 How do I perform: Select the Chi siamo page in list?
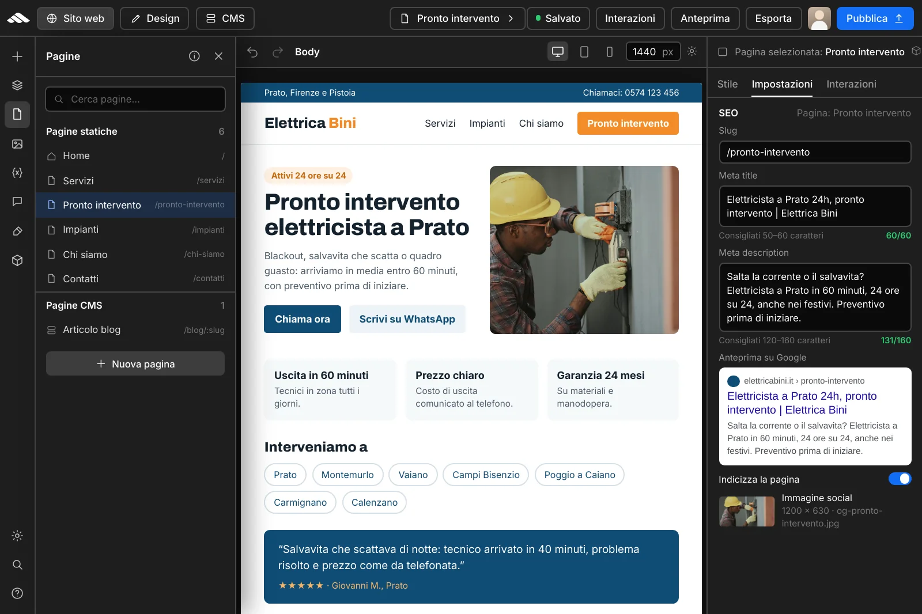(x=135, y=254)
